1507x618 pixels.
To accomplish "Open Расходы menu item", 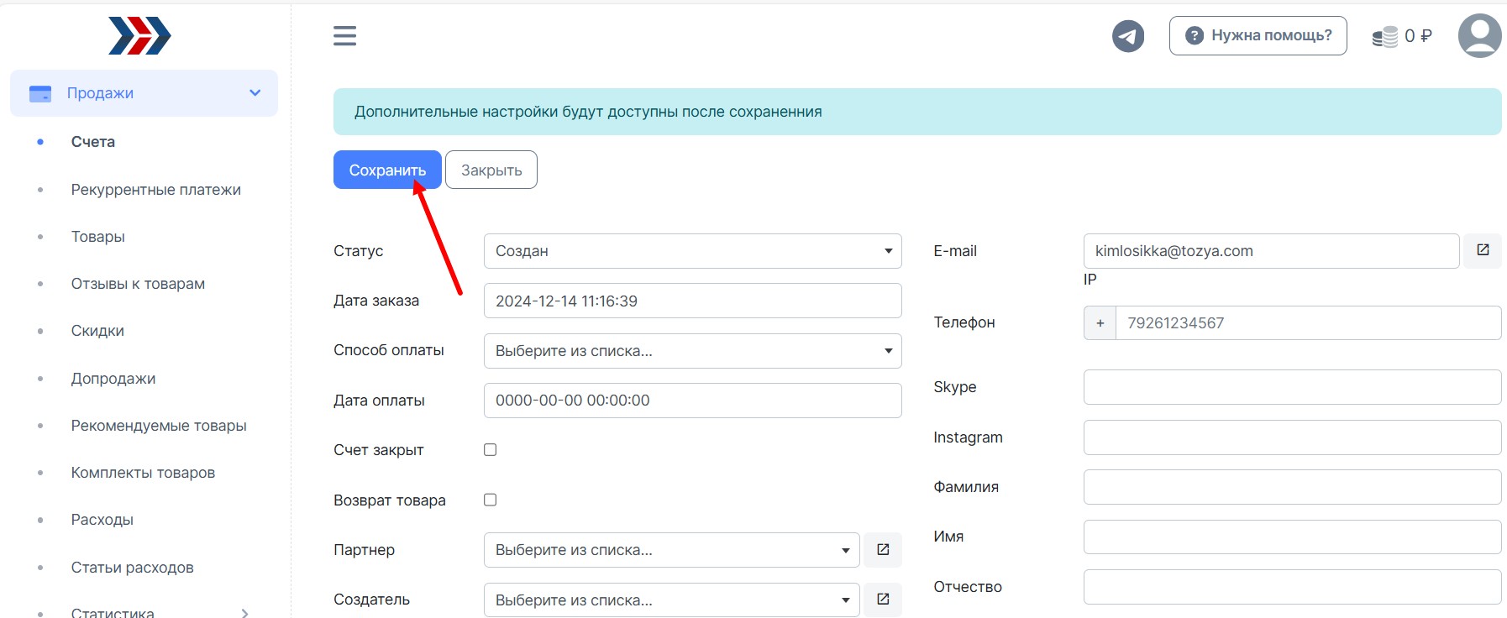I will [102, 520].
